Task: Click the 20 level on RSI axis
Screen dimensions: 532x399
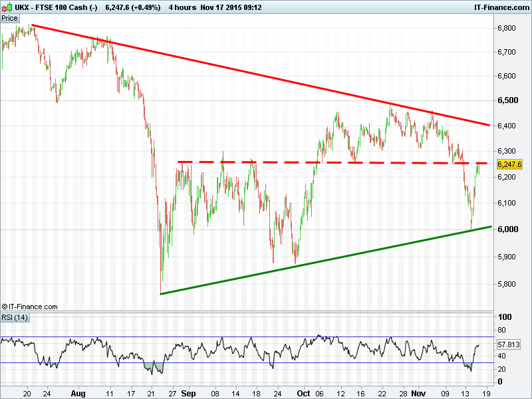Action: tap(501, 369)
